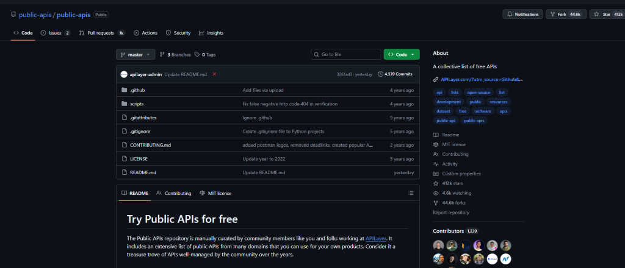Open the .github folder
625x268 pixels.
tap(137, 90)
